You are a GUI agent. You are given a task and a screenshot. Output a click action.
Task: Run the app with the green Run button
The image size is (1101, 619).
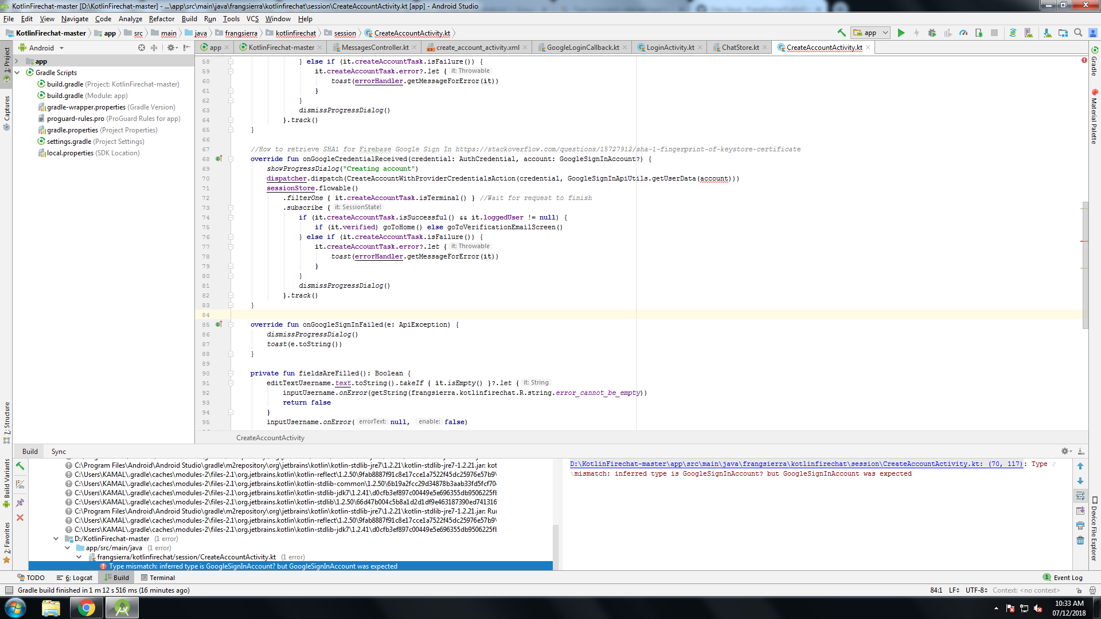[x=901, y=33]
